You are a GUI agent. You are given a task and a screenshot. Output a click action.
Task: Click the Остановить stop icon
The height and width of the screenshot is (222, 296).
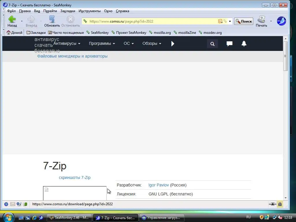coord(71,19)
